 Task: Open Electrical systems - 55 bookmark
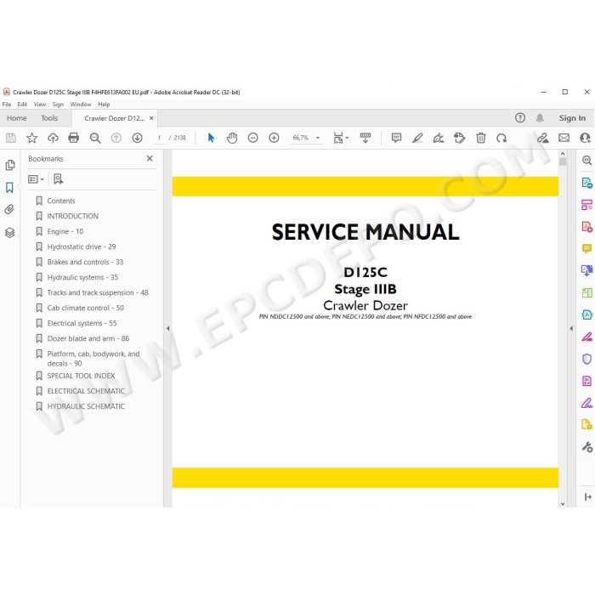tap(82, 323)
